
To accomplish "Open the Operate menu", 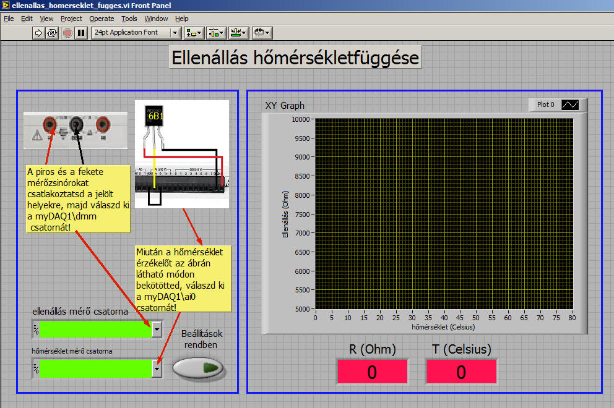I will pos(102,19).
